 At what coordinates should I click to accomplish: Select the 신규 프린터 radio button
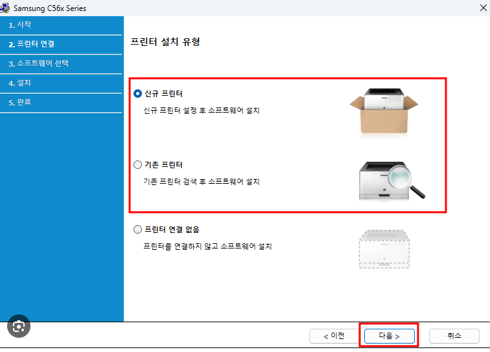pyautogui.click(x=137, y=94)
